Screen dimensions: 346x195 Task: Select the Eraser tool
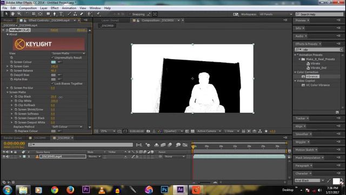[x=82, y=14]
